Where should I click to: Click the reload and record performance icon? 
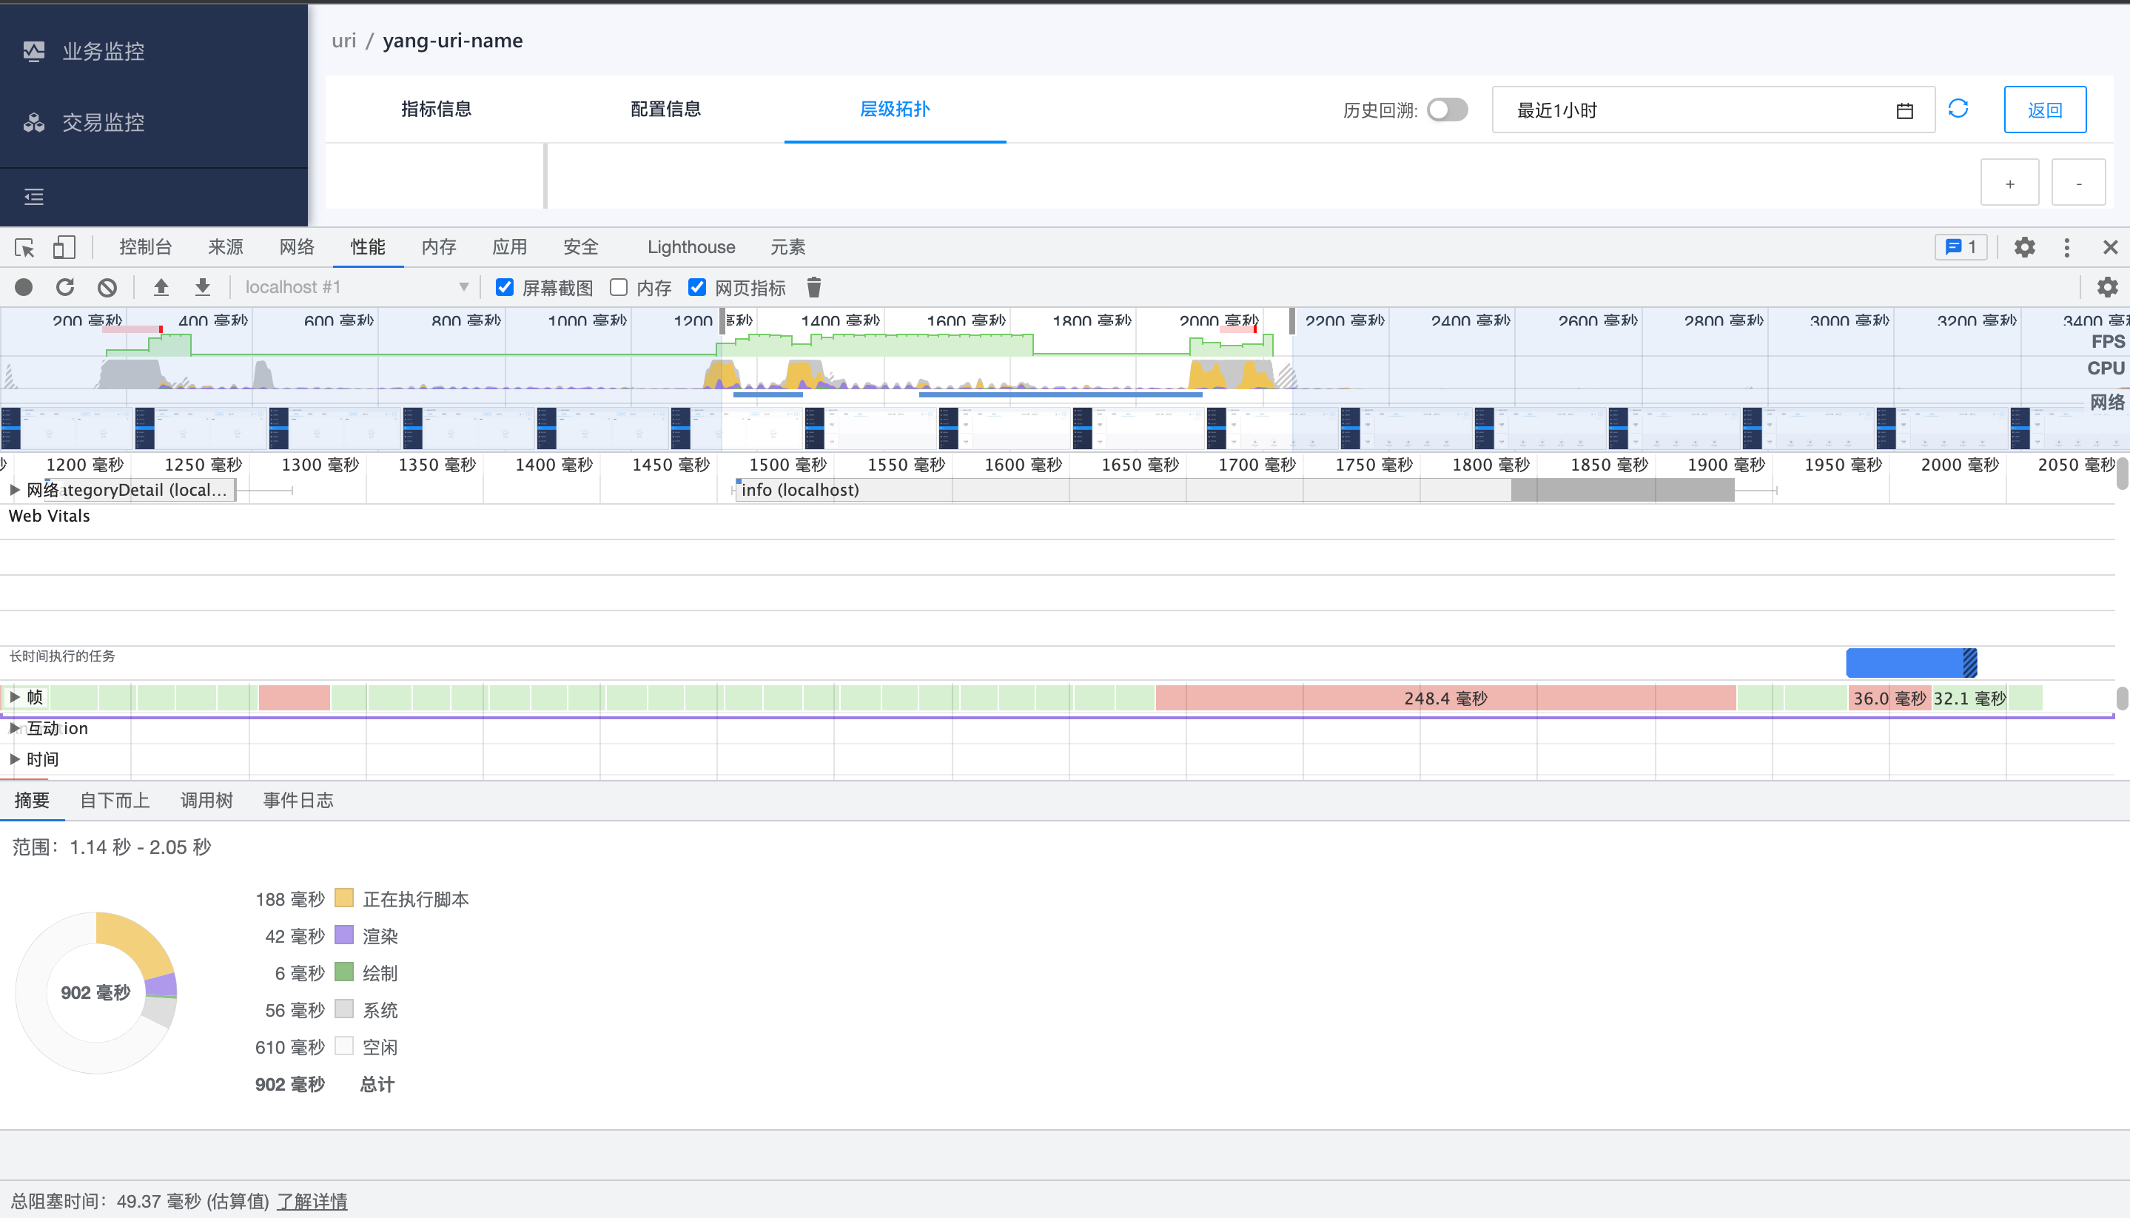(x=65, y=288)
